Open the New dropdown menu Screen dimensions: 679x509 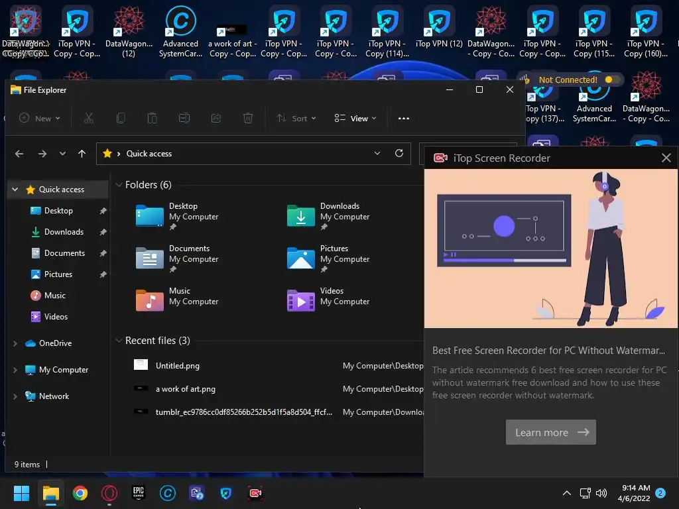[40, 118]
